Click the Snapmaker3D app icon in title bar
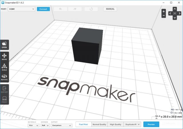183x129 pixels. coord(3,3)
